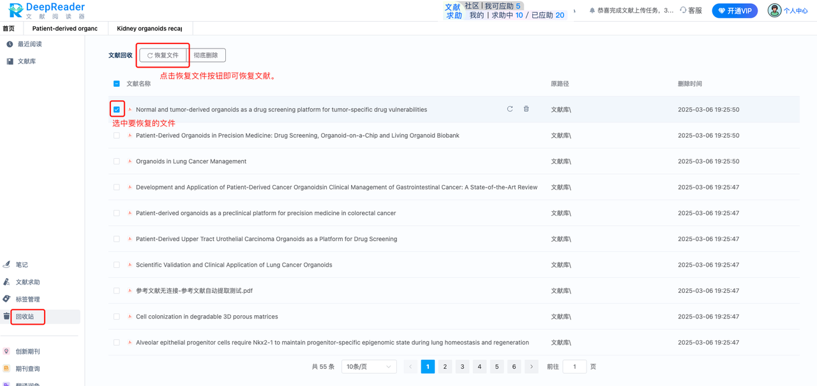Image resolution: width=817 pixels, height=386 pixels.
Task: Restore the Organoids in Lung Cancer Management file
Action: [x=509, y=161]
